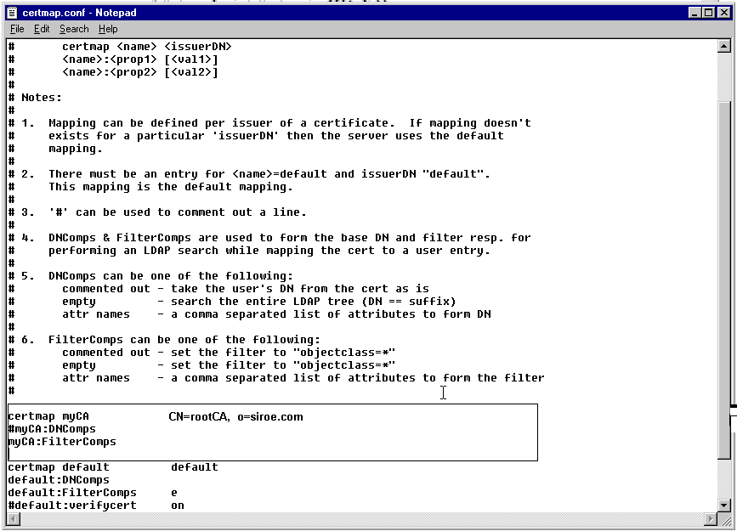This screenshot has height=531, width=737.
Task: Click the line 'myCA:FilterComps'
Action: 62,442
